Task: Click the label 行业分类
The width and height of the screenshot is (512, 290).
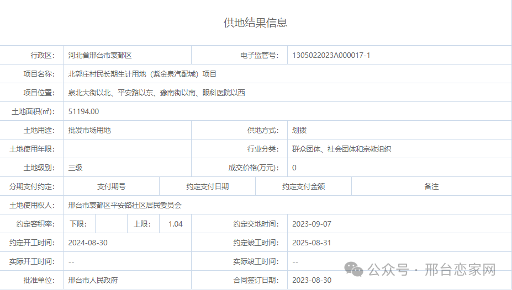Action: click(x=263, y=149)
